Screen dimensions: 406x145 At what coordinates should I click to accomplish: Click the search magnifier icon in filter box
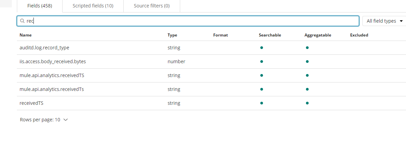point(22,21)
